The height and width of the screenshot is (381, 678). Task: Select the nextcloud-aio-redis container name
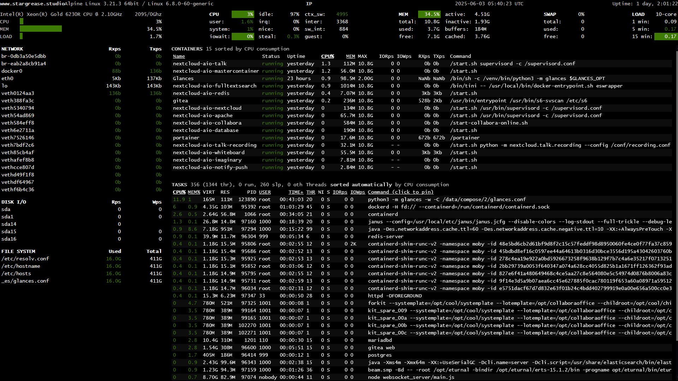[201, 93]
